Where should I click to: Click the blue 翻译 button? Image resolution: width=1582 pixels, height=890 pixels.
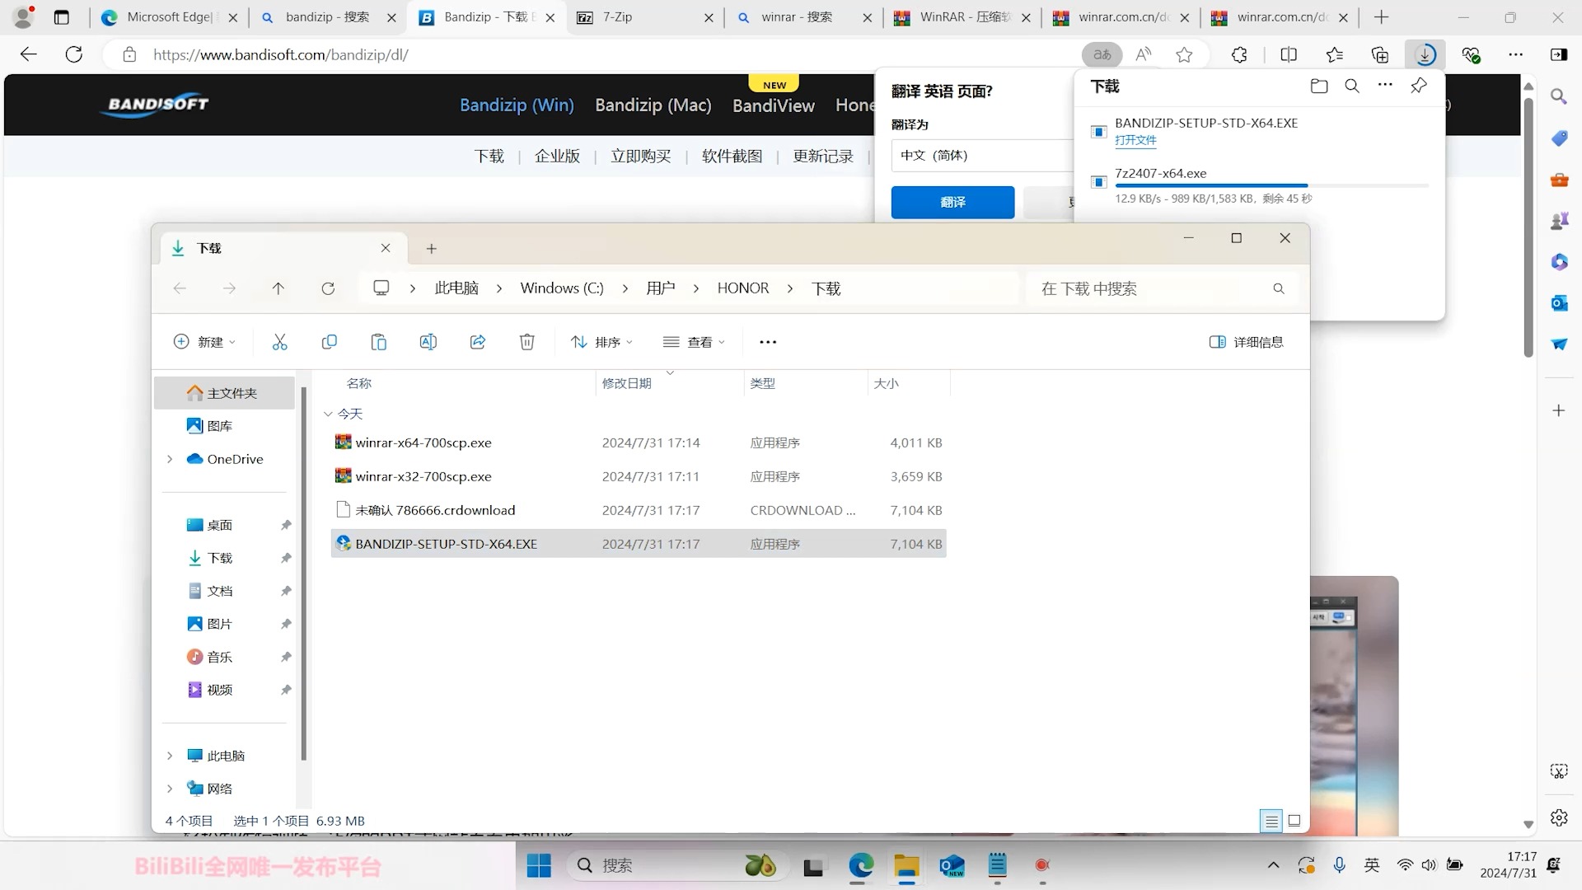952,202
